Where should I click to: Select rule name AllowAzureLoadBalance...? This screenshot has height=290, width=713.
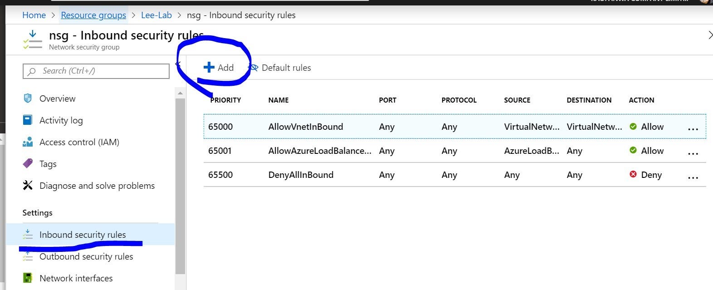pos(320,151)
